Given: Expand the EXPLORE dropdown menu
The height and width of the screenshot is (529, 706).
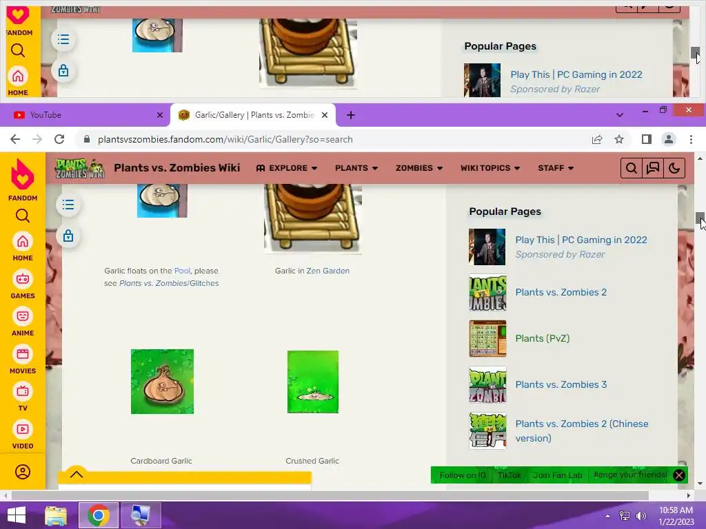Looking at the screenshot, I should point(287,168).
